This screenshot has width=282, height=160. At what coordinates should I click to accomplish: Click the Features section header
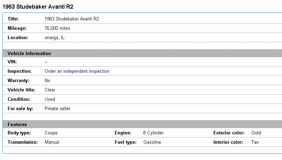(17, 125)
